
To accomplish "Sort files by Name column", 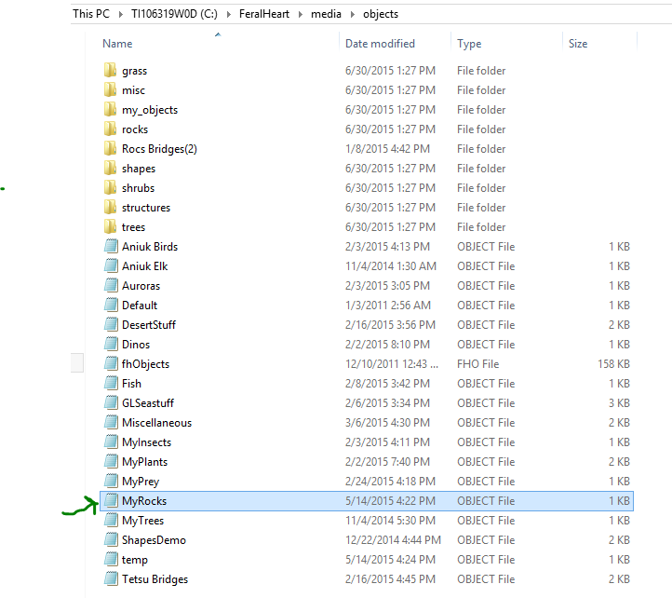I will 117,44.
